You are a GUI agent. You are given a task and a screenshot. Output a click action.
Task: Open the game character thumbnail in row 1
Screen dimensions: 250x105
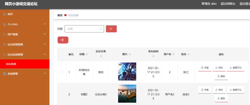click(127, 71)
